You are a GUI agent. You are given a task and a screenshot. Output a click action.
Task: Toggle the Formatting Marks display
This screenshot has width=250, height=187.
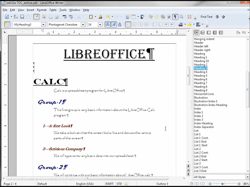(x=175, y=17)
